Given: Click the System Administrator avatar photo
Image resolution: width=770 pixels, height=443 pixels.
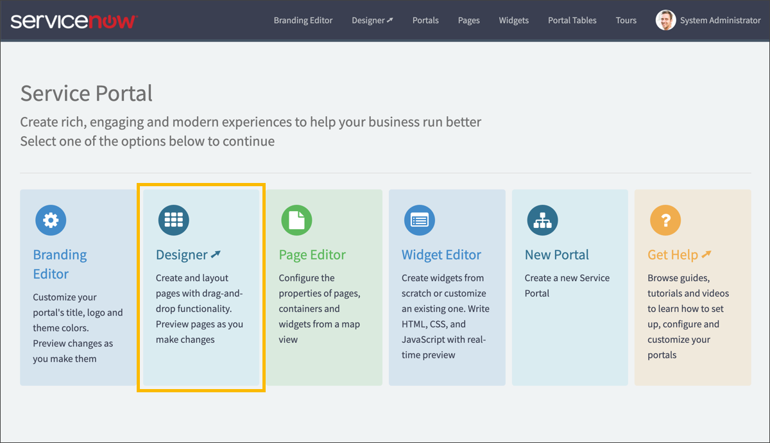Looking at the screenshot, I should click(x=666, y=21).
